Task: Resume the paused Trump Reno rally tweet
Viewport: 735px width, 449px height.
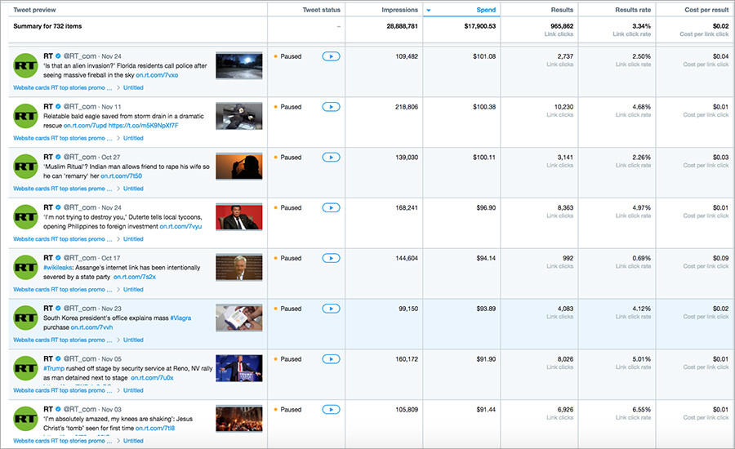Action: tap(331, 359)
